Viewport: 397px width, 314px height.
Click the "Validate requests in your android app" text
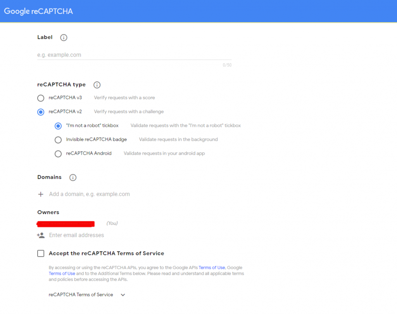click(x=164, y=154)
